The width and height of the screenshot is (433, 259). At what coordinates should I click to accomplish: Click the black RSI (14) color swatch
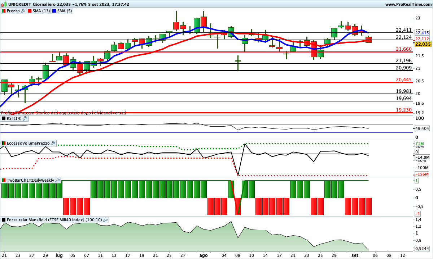coord(4,118)
